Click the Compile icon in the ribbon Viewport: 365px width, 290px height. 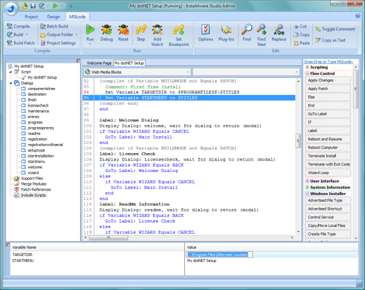coord(10,26)
